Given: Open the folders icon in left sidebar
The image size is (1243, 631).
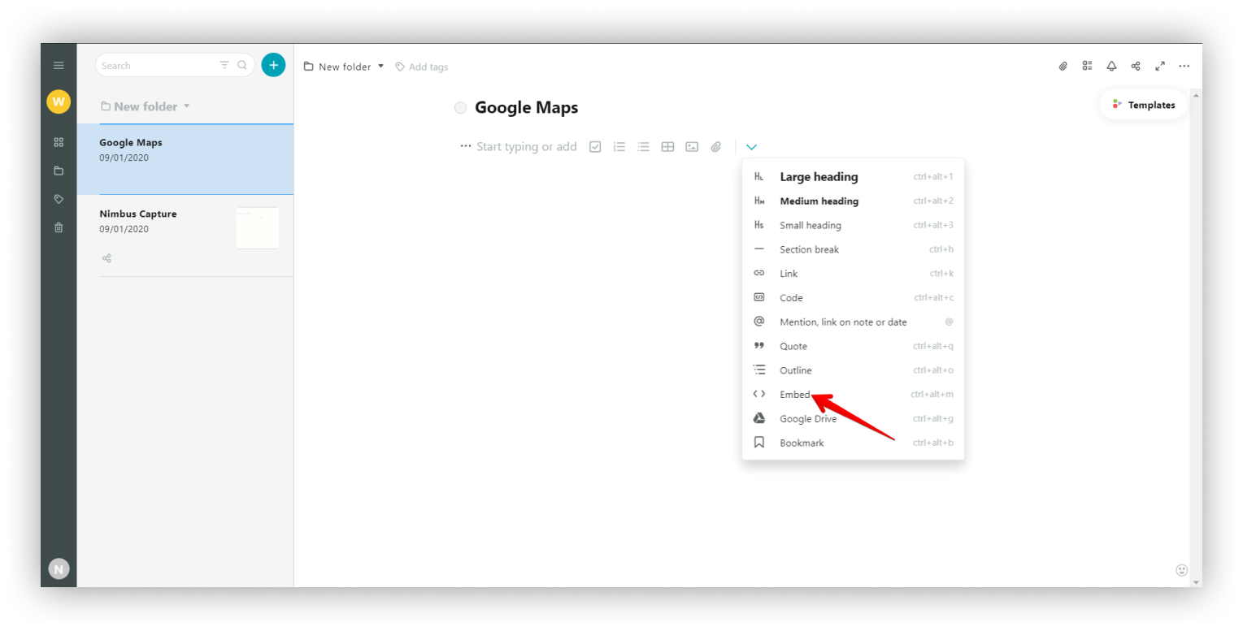Looking at the screenshot, I should click(x=59, y=171).
